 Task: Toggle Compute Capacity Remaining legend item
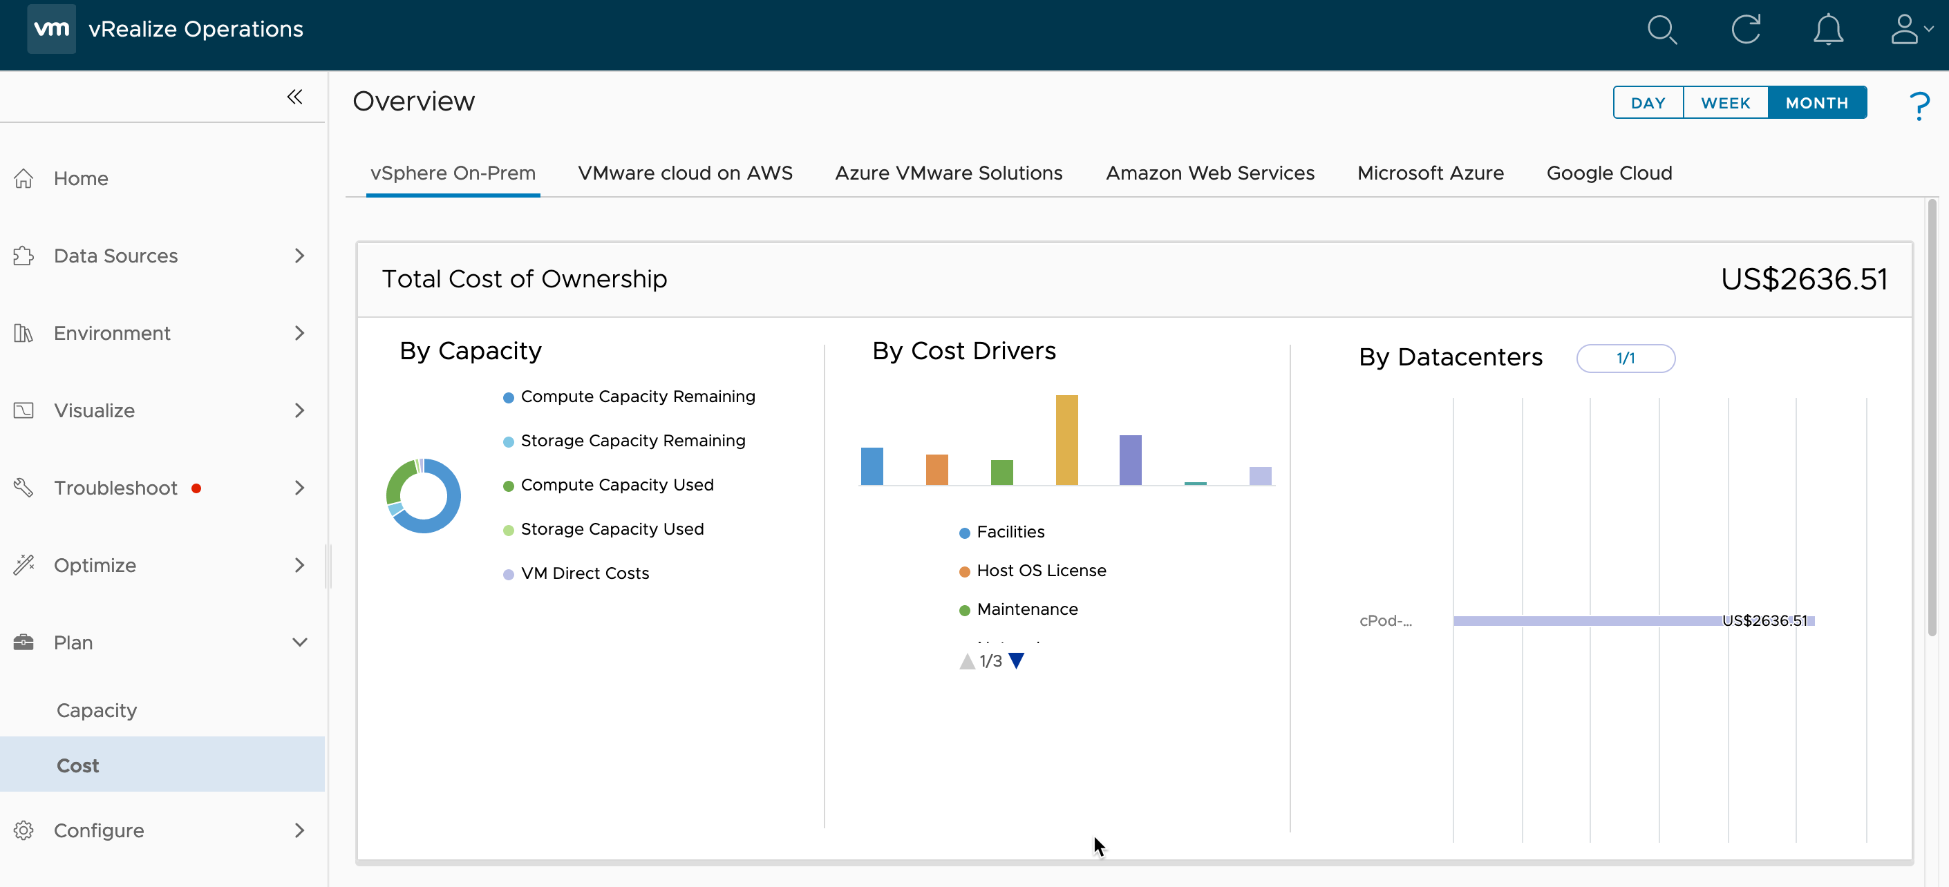coord(629,397)
